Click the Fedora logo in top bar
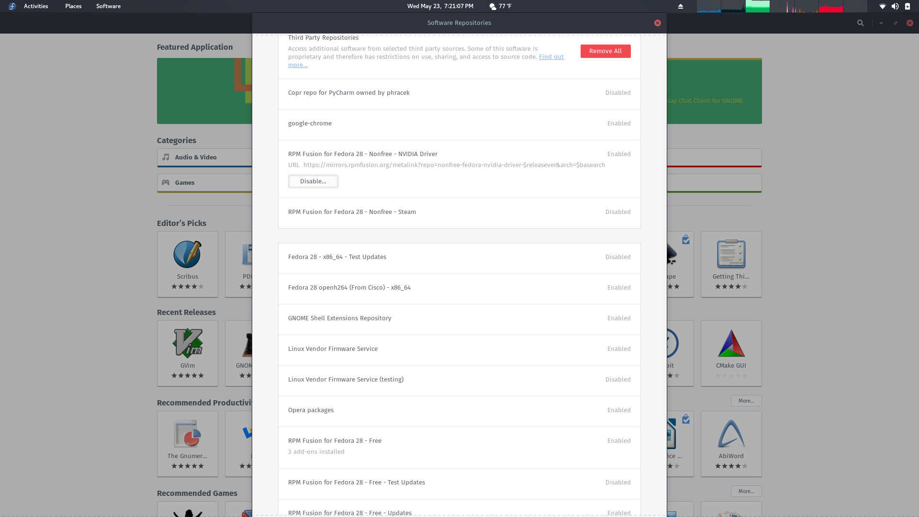Screen dimensions: 919x517 click(x=12, y=6)
